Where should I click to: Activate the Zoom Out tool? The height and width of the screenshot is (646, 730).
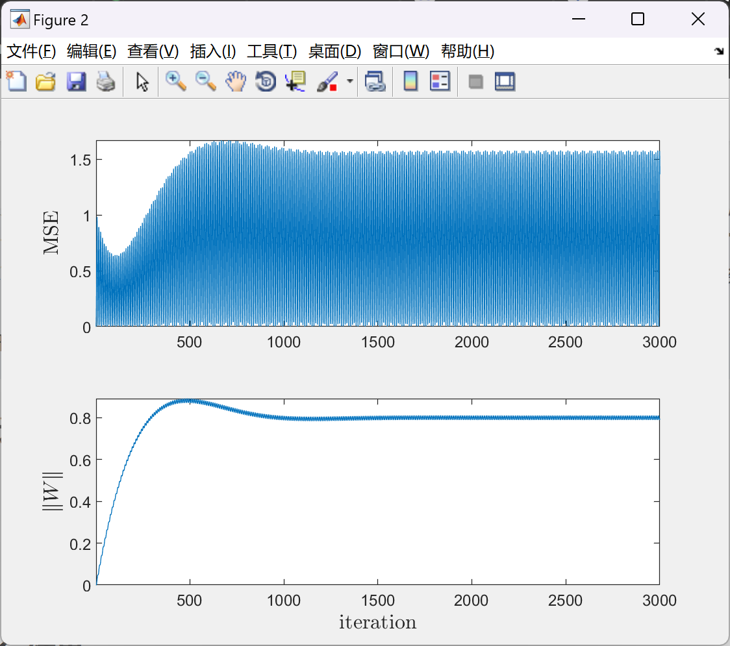click(205, 81)
